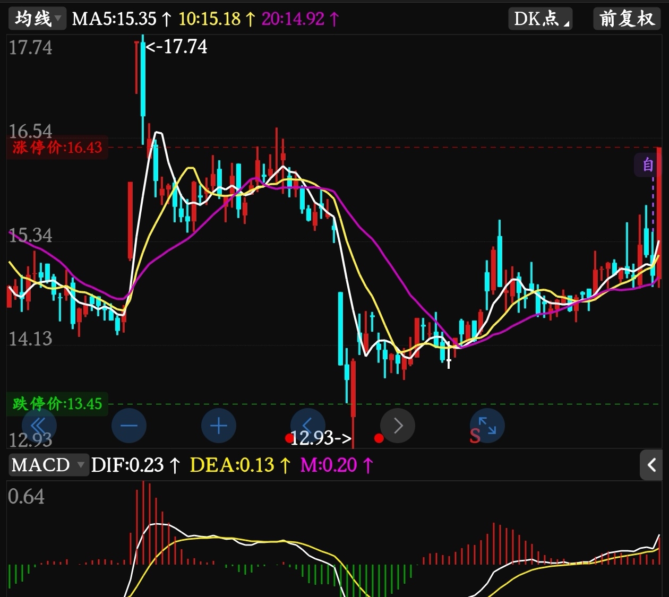The width and height of the screenshot is (669, 597).
Task: Zoom out the chart with minus icon
Action: coord(128,426)
